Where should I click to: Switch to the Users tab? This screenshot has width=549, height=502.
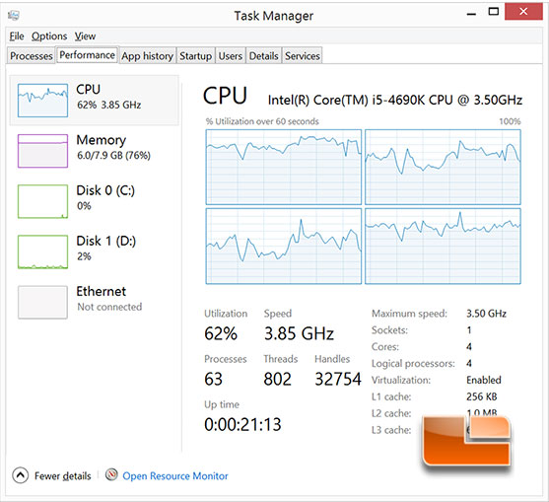coord(231,55)
